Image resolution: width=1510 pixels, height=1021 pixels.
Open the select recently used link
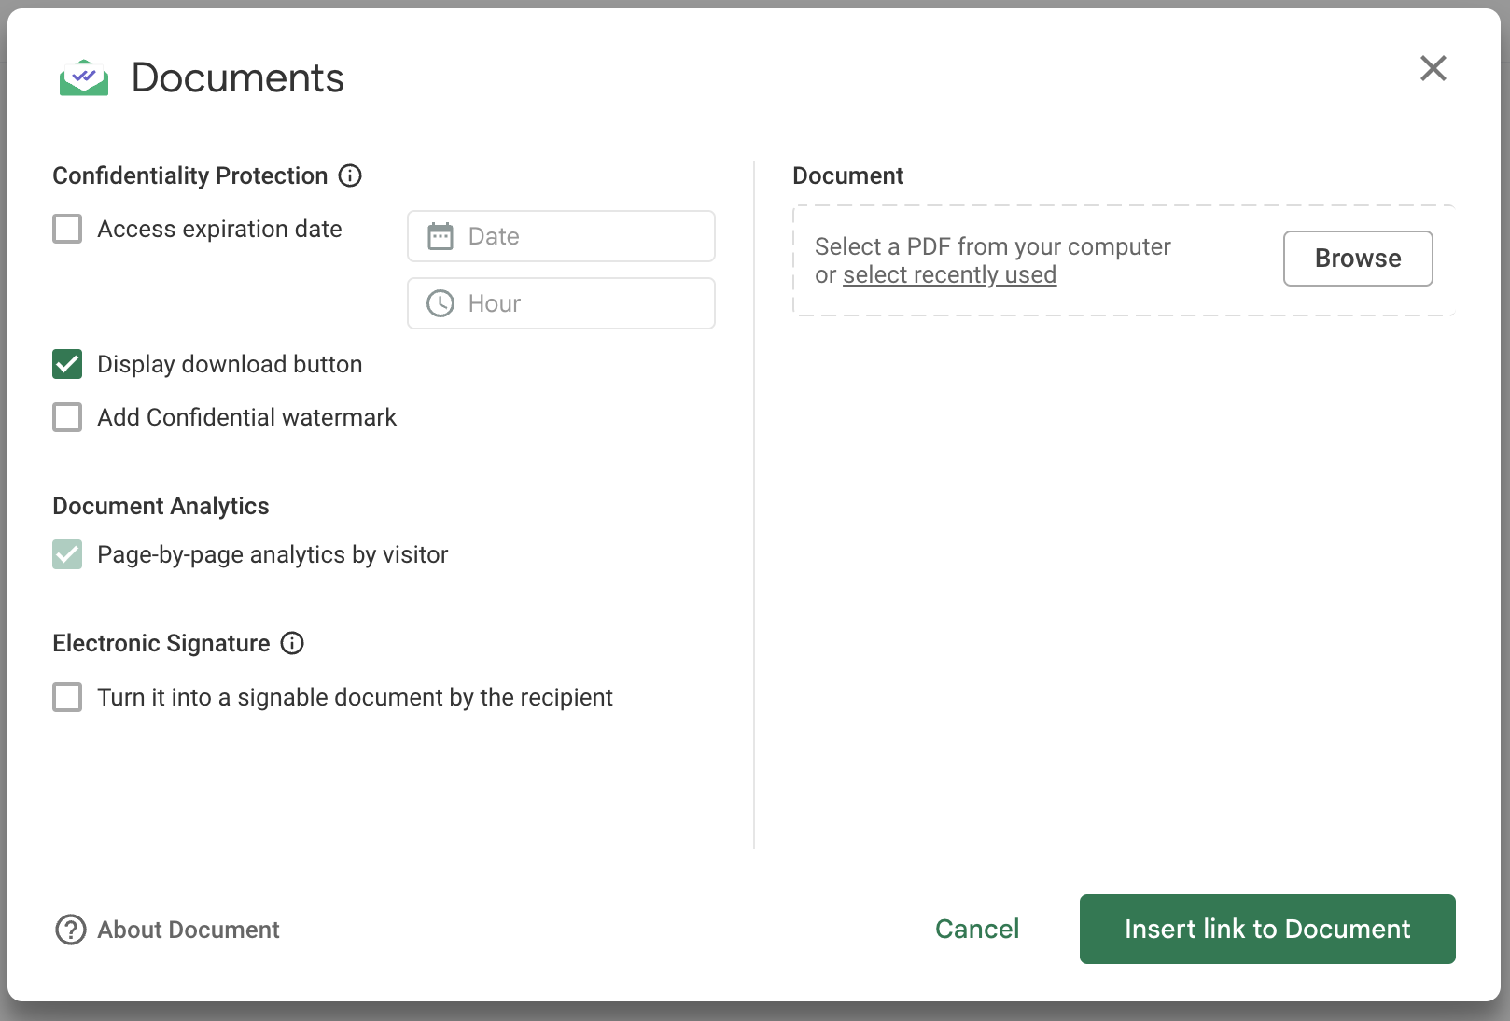click(x=949, y=275)
